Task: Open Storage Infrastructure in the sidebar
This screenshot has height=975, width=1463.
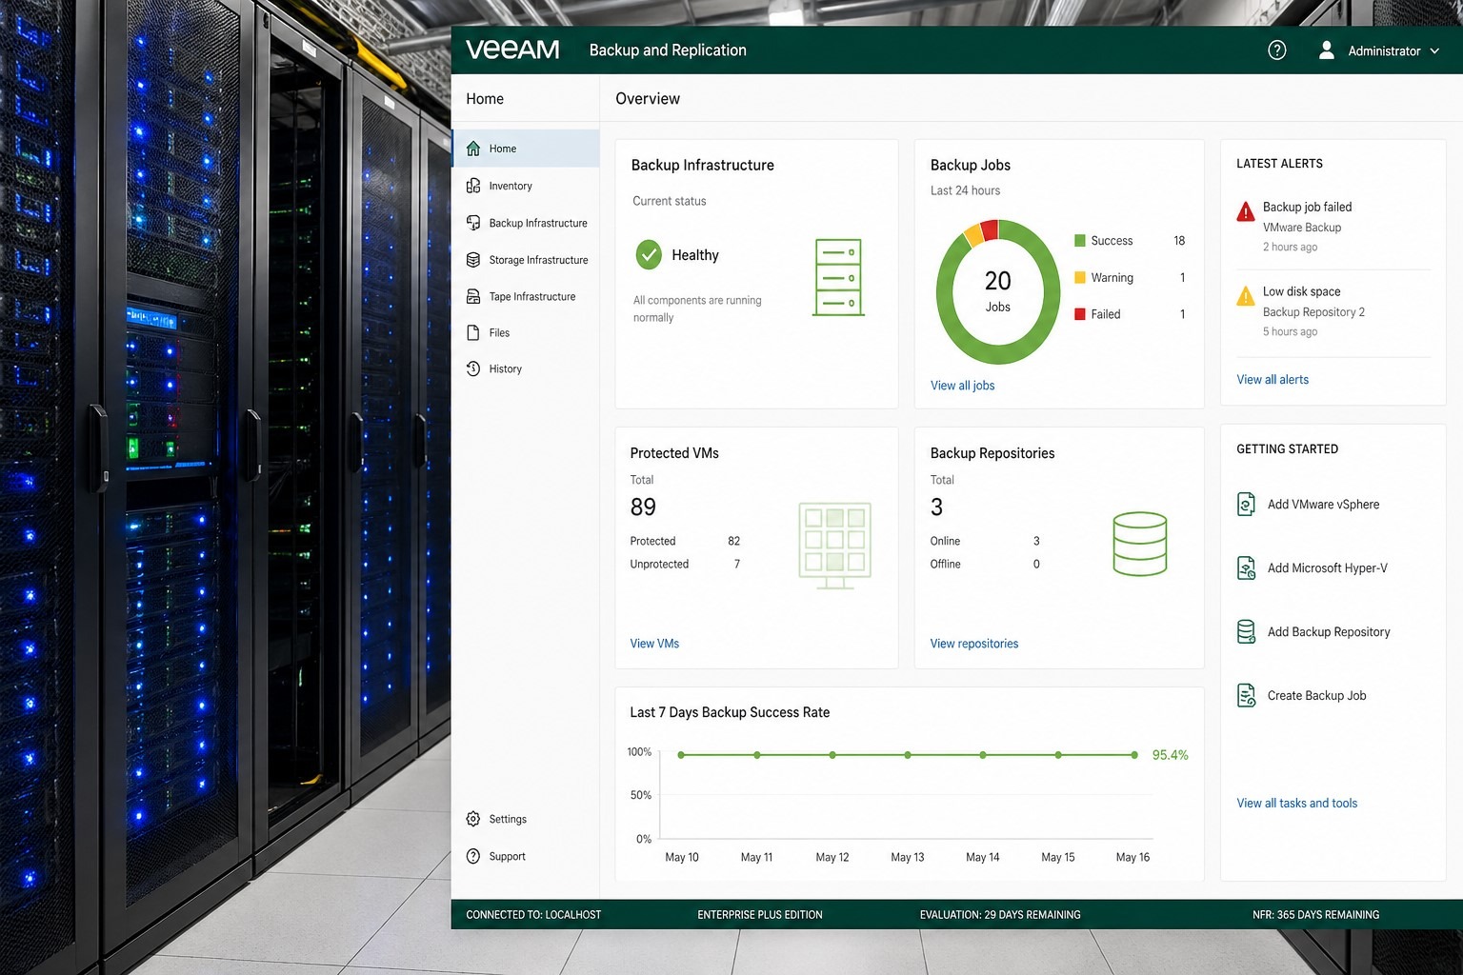Action: 538,260
